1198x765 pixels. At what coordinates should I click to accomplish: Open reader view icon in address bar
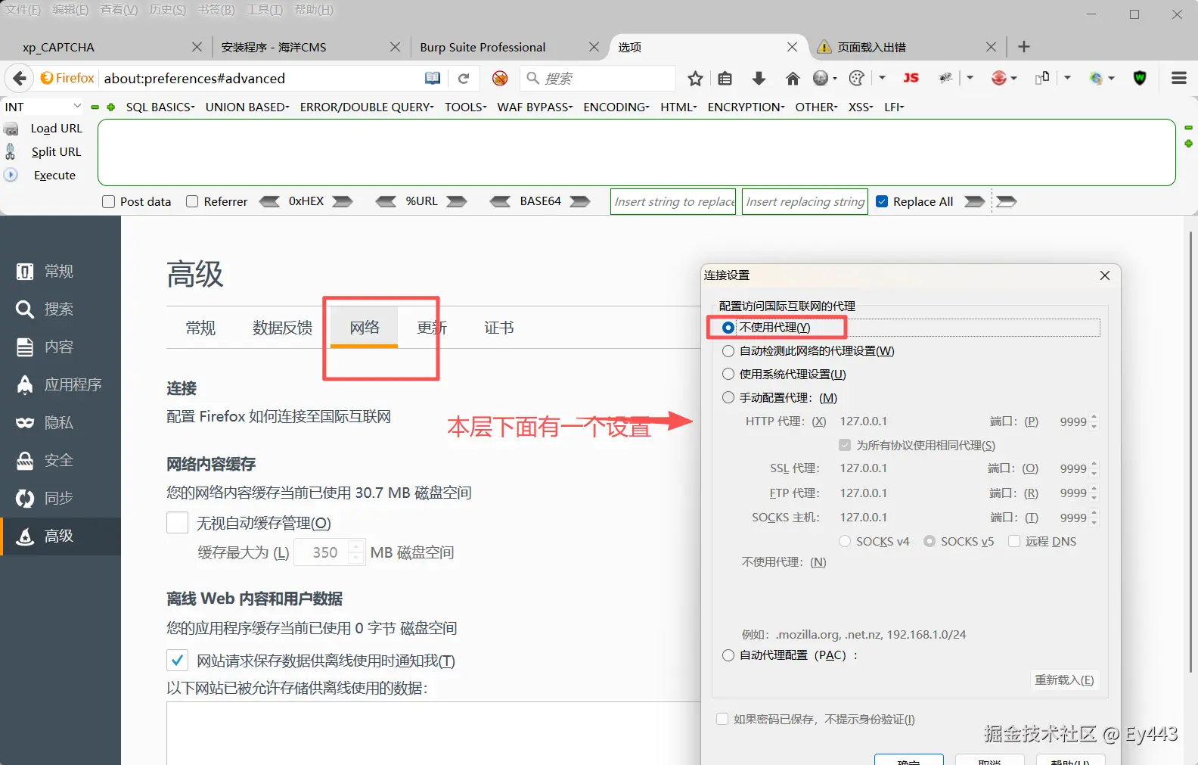click(x=433, y=78)
